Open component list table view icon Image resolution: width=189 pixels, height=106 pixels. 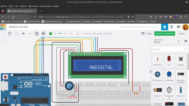[x=179, y=27]
